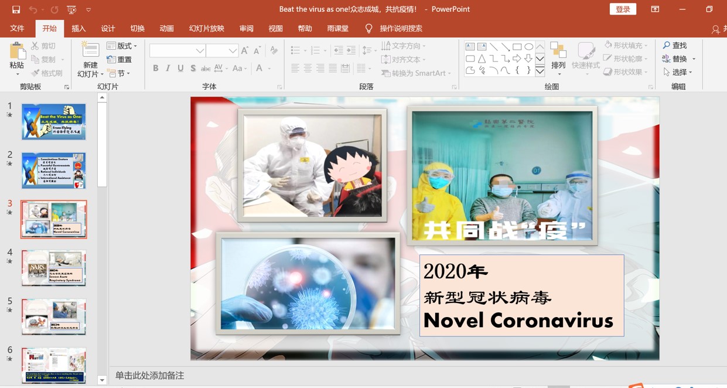
Task: Toggle Italic formatting
Action: pos(168,69)
